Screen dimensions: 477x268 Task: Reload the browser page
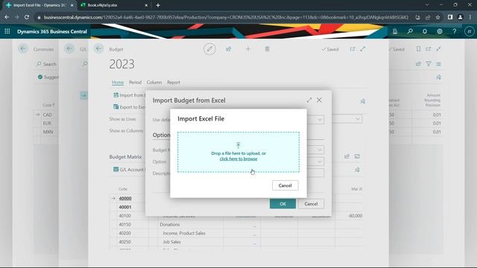[x=27, y=17]
